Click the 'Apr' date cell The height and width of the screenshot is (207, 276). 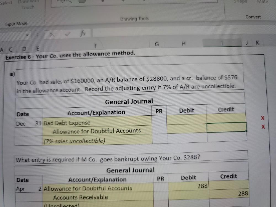(x=21, y=189)
